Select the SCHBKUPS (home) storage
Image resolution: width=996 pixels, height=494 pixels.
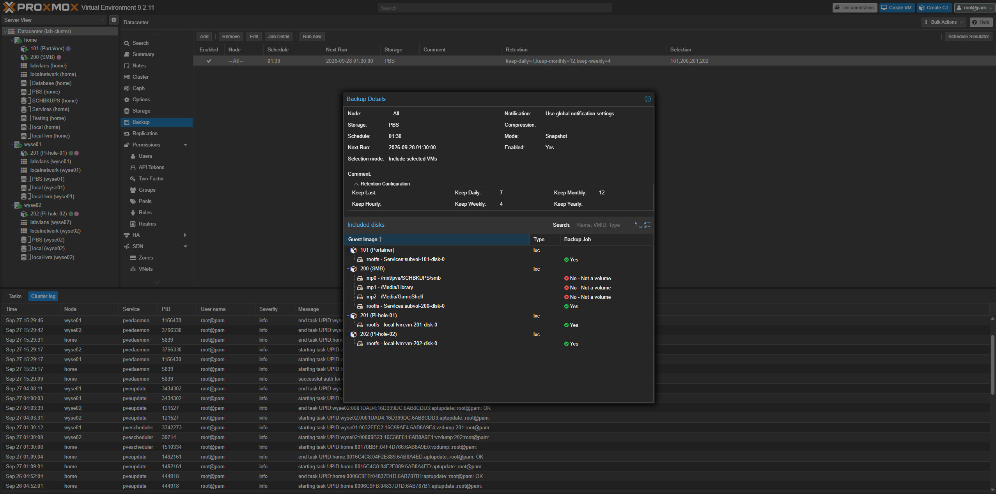55,101
